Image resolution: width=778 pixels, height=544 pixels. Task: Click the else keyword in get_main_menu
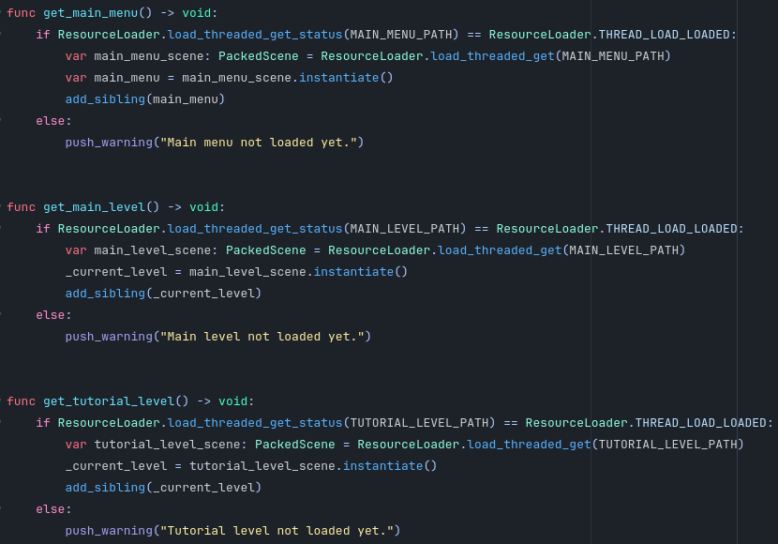(x=51, y=121)
